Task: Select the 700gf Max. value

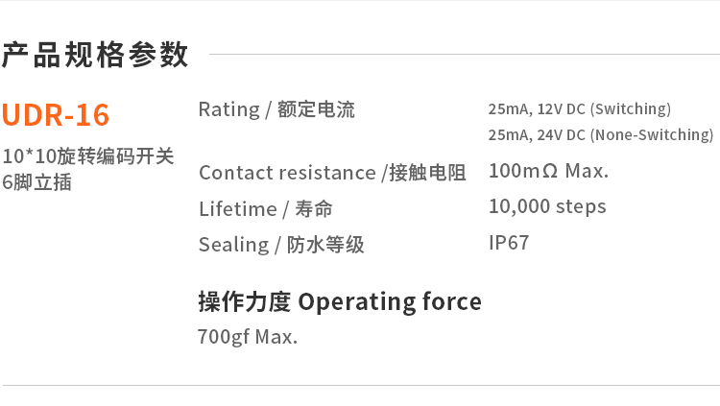Action: (248, 337)
